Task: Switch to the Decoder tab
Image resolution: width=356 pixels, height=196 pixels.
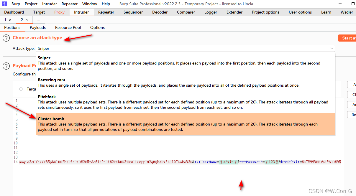Action: (x=160, y=12)
